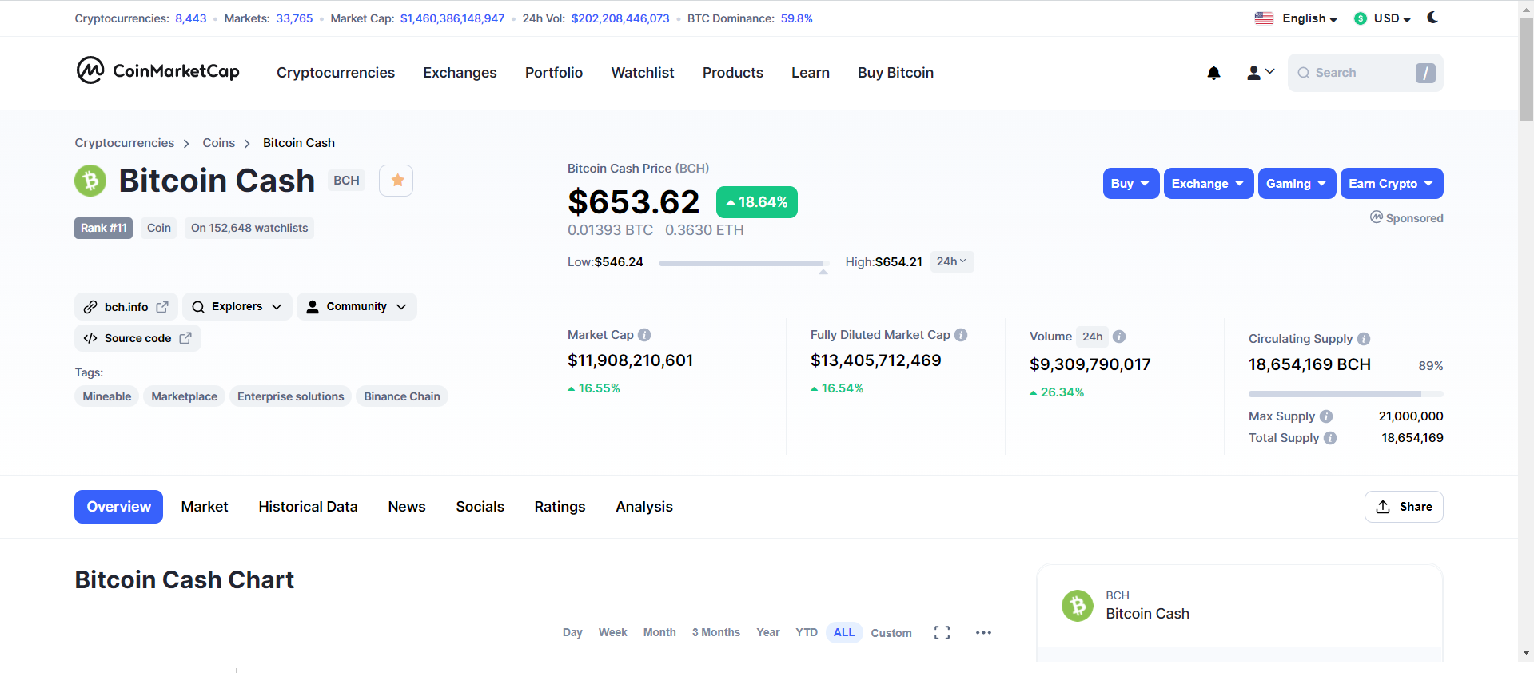Open chart more options ellipsis
The height and width of the screenshot is (673, 1534).
point(983,632)
